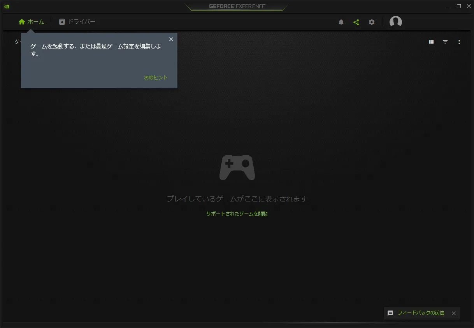The image size is (474, 328).
Task: Maximize the GeForce Experience window
Action: tap(459, 6)
